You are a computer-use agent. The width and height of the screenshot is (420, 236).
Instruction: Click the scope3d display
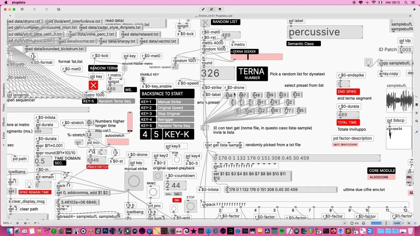pyautogui.click(x=399, y=137)
